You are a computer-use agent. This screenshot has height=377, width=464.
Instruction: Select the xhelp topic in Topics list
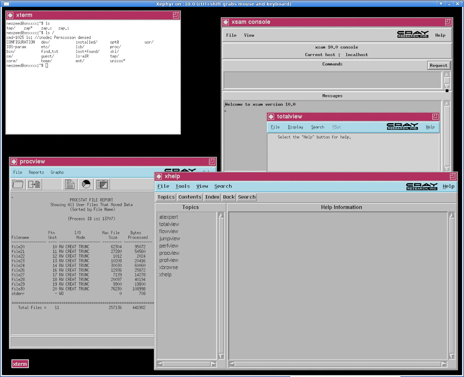click(x=165, y=275)
